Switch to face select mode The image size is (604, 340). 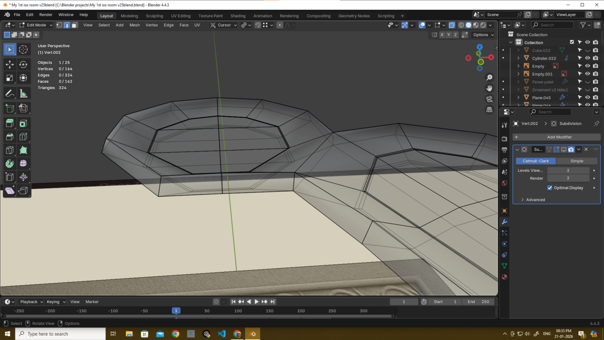74,25
